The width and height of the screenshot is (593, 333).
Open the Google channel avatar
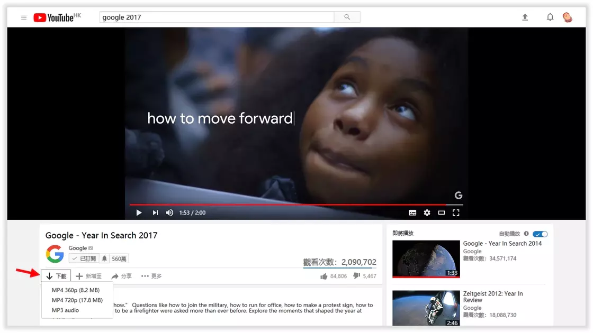point(55,254)
